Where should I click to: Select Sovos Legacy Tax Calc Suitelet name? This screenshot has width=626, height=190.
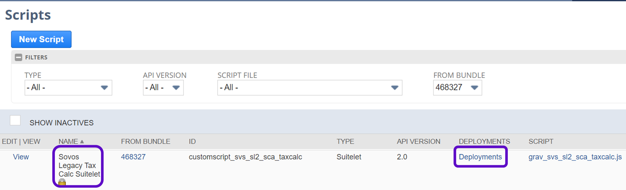tap(79, 165)
